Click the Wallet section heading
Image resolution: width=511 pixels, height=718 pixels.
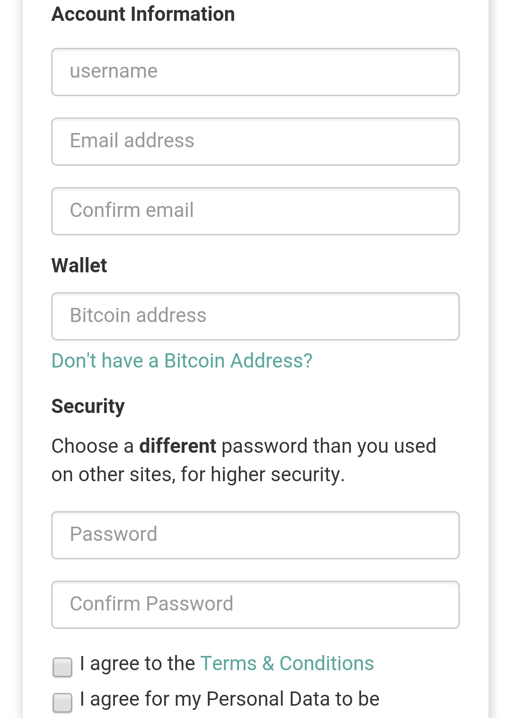coord(79,266)
